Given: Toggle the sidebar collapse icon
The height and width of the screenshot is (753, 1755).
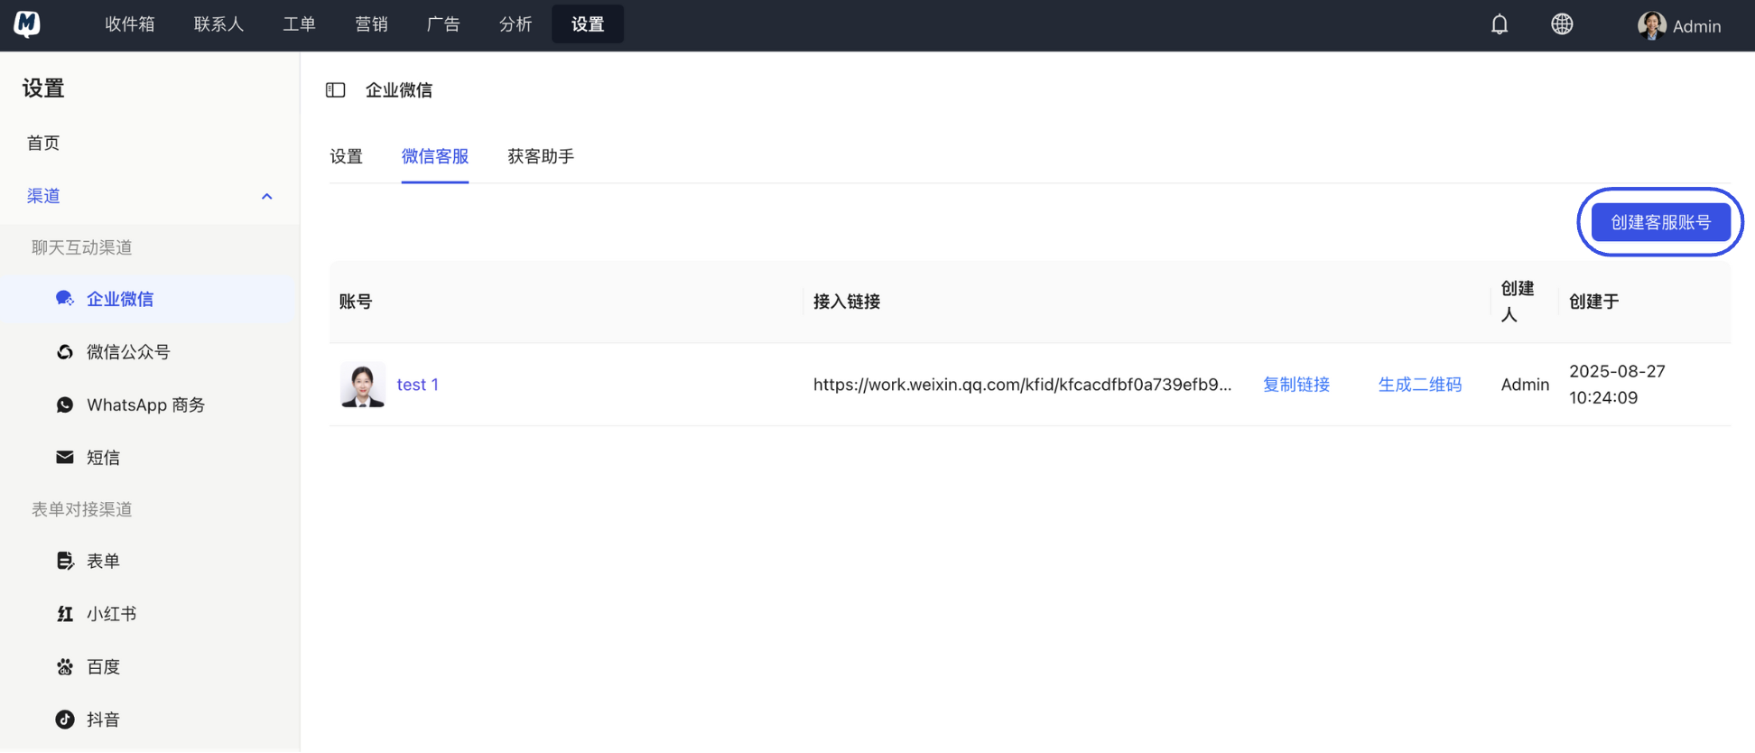Looking at the screenshot, I should pos(336,90).
